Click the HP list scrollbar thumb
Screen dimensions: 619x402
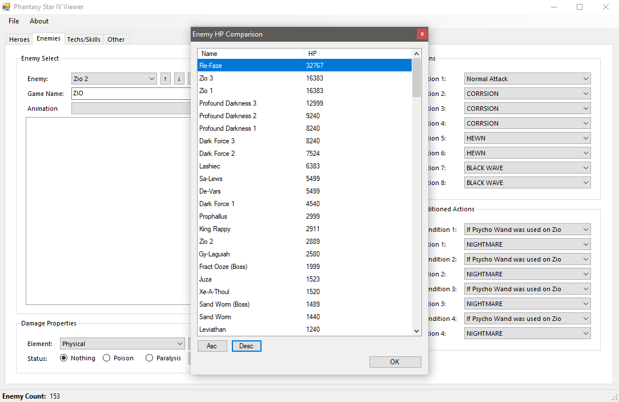click(x=416, y=78)
